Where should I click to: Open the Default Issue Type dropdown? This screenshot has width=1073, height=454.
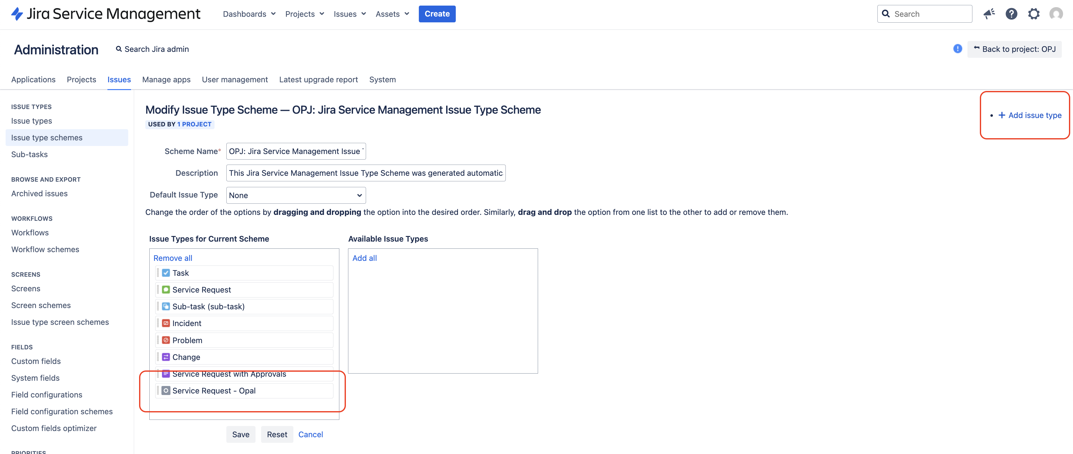(x=296, y=195)
